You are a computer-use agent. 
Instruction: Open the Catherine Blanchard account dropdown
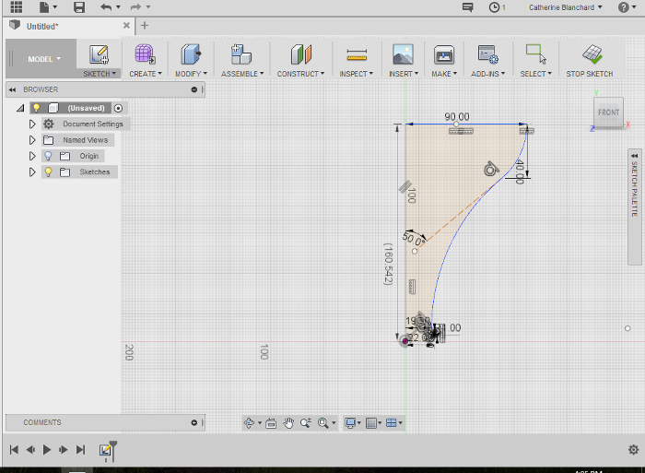(x=565, y=7)
